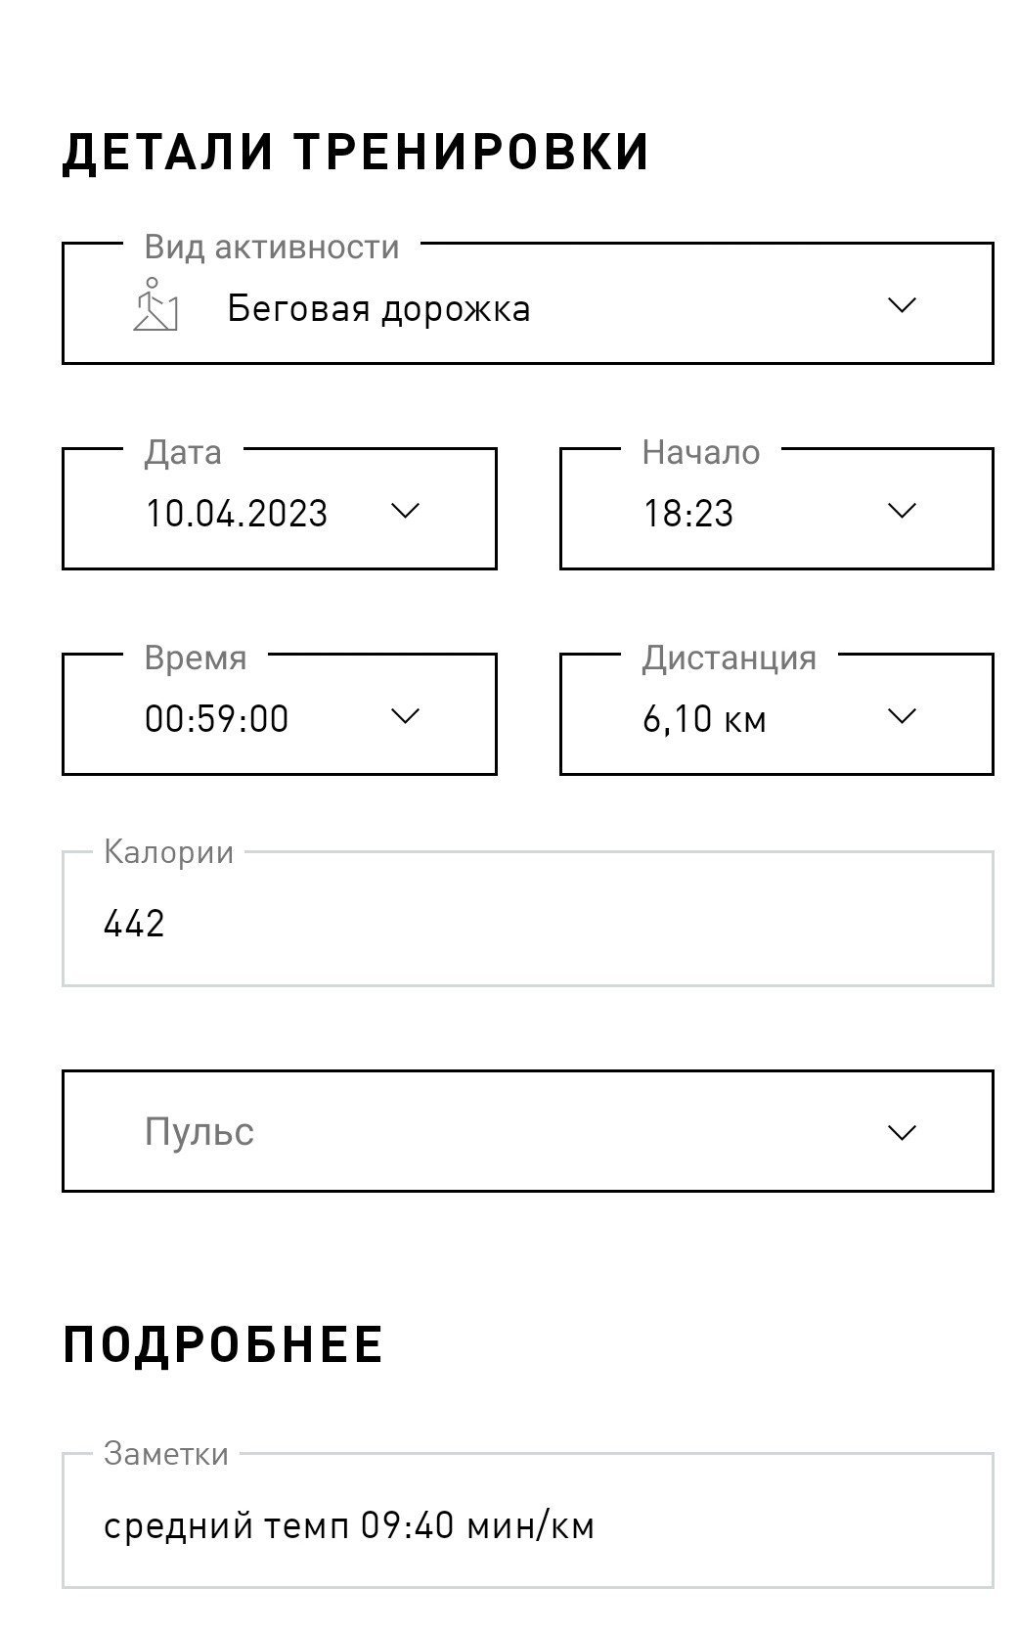Screen dimensions: 1018x1634
Task: Click the ПОДРОБНЕЕ heading
Action: [223, 1344]
